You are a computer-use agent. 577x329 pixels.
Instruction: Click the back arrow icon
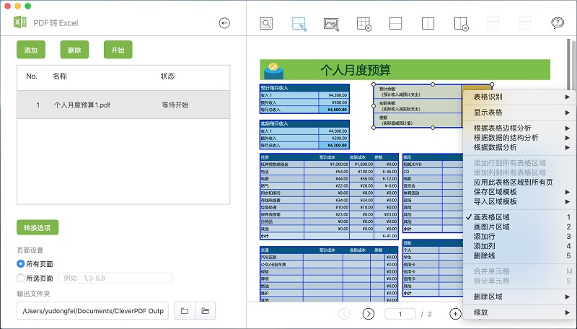click(x=224, y=23)
